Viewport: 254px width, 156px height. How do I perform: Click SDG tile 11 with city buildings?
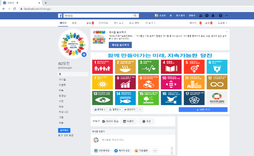(194, 82)
